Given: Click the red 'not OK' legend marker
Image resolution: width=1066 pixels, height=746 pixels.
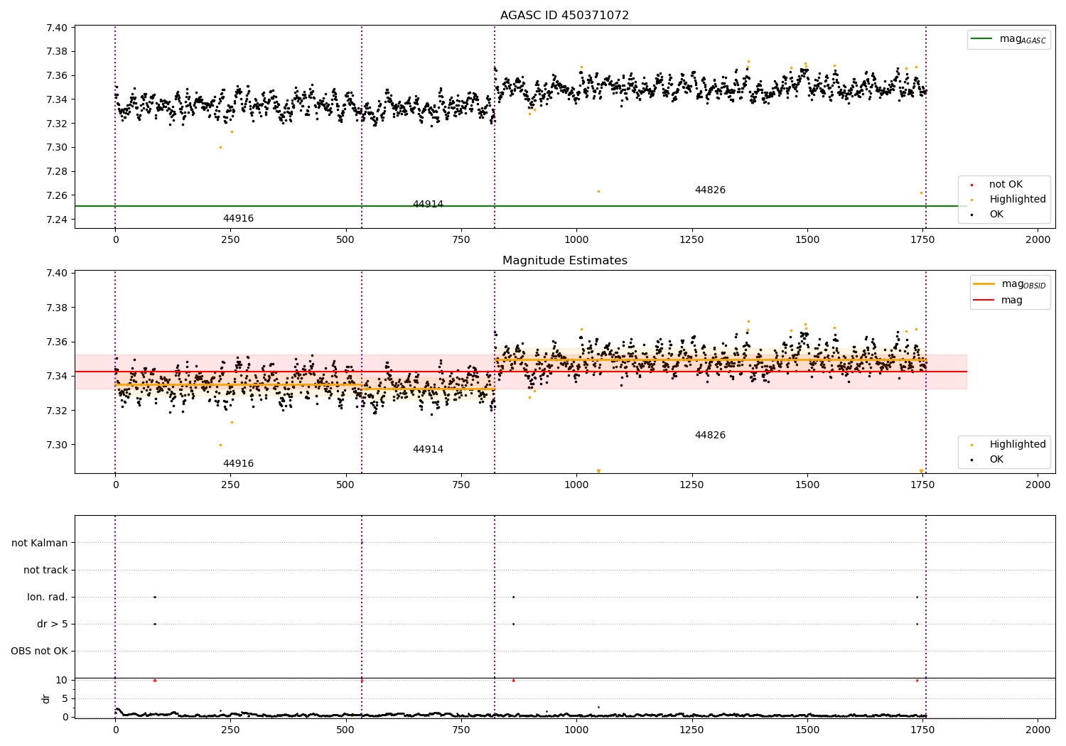Looking at the screenshot, I should click(x=971, y=185).
